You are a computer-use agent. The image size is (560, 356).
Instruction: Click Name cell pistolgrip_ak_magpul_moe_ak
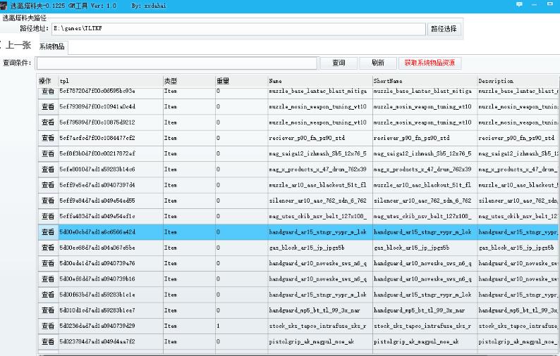click(320, 341)
